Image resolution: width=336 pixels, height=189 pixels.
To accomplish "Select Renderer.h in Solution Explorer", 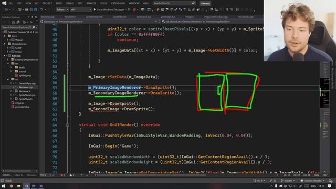I will (x=24, y=91).
